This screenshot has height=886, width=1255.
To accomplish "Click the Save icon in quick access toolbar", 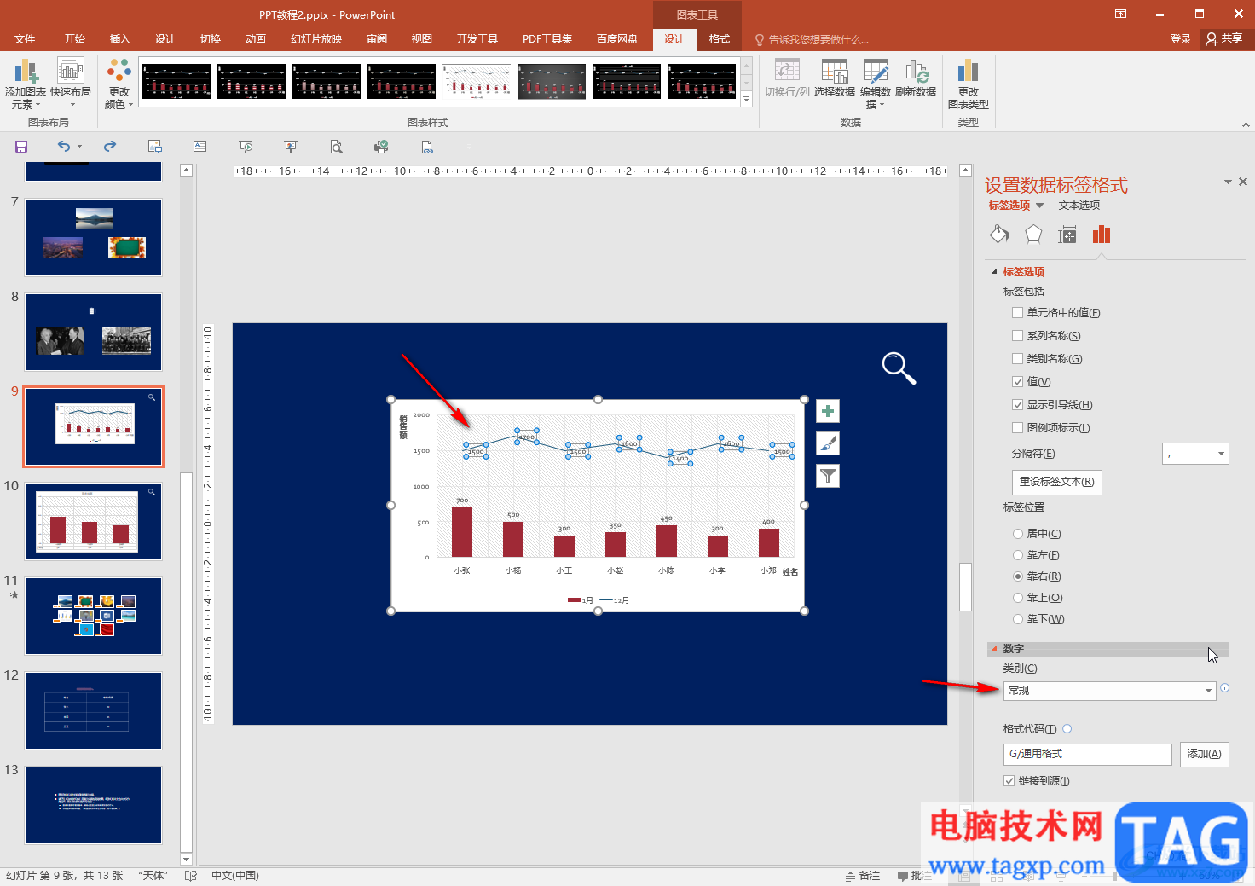I will [x=21, y=147].
